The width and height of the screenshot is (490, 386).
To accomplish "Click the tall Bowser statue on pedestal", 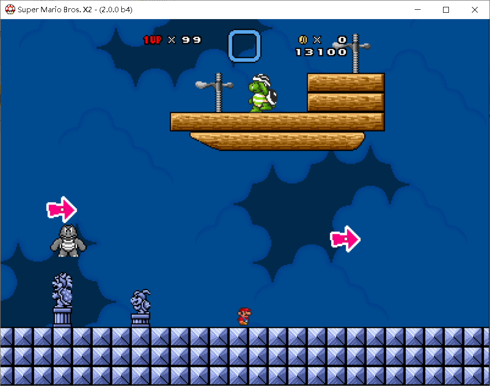I will (62, 300).
